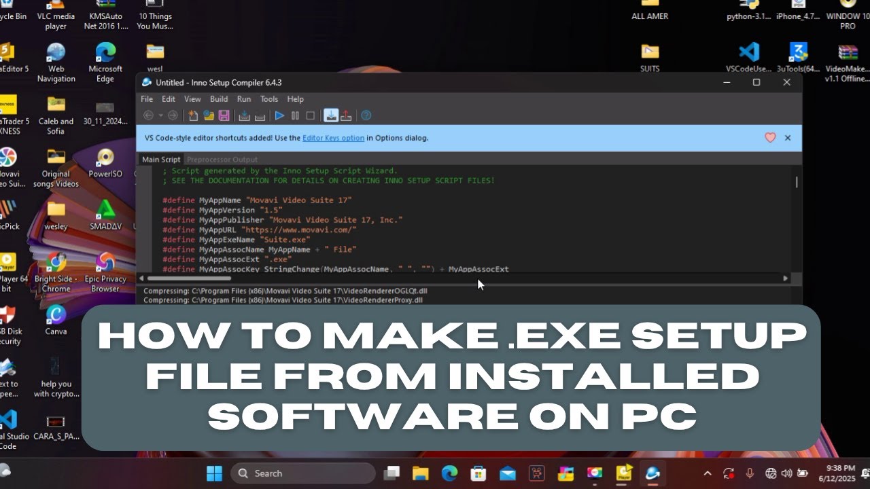Dismiss the VS Code shortcuts banner
The height and width of the screenshot is (489, 870).
(788, 138)
